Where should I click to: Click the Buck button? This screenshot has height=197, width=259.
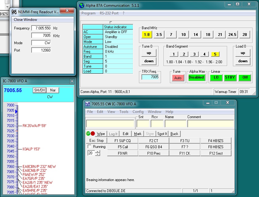point(174,134)
